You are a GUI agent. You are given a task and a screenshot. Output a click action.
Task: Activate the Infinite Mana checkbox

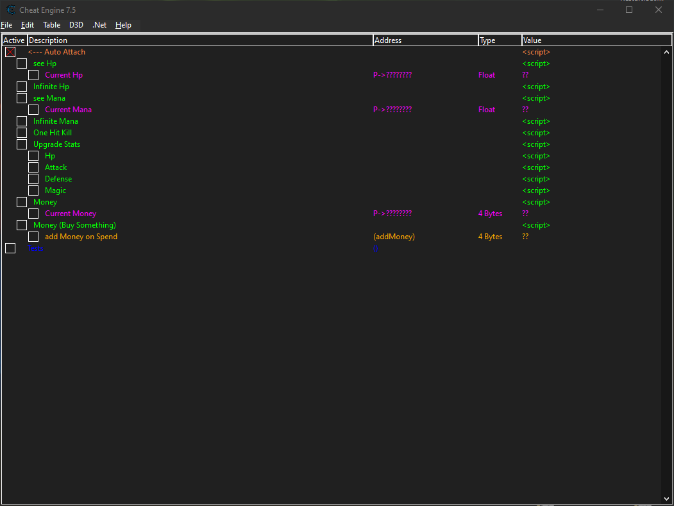[22, 121]
